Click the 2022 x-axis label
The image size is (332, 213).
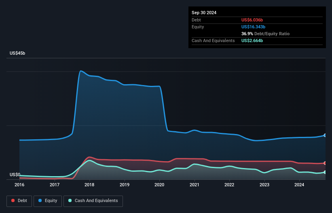click(229, 185)
